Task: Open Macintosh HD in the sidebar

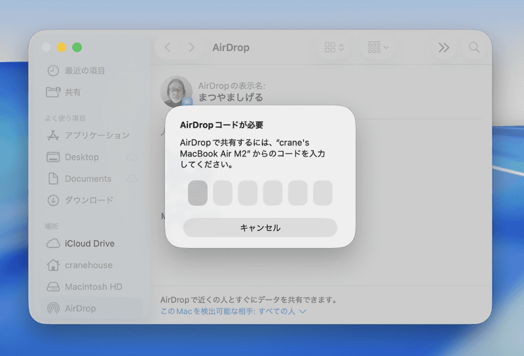Action: tap(93, 287)
